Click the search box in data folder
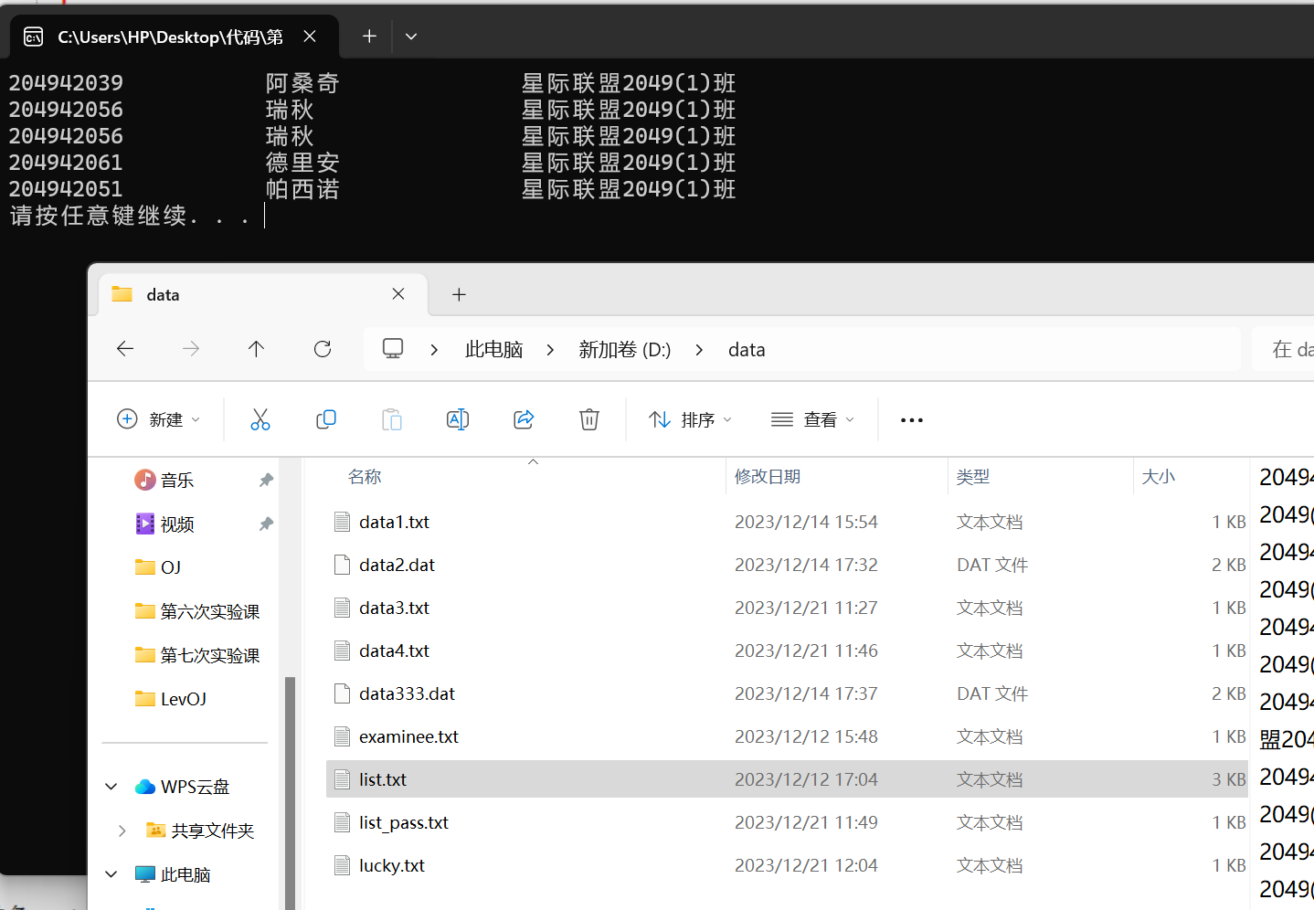This screenshot has width=1314, height=910. click(x=1285, y=349)
